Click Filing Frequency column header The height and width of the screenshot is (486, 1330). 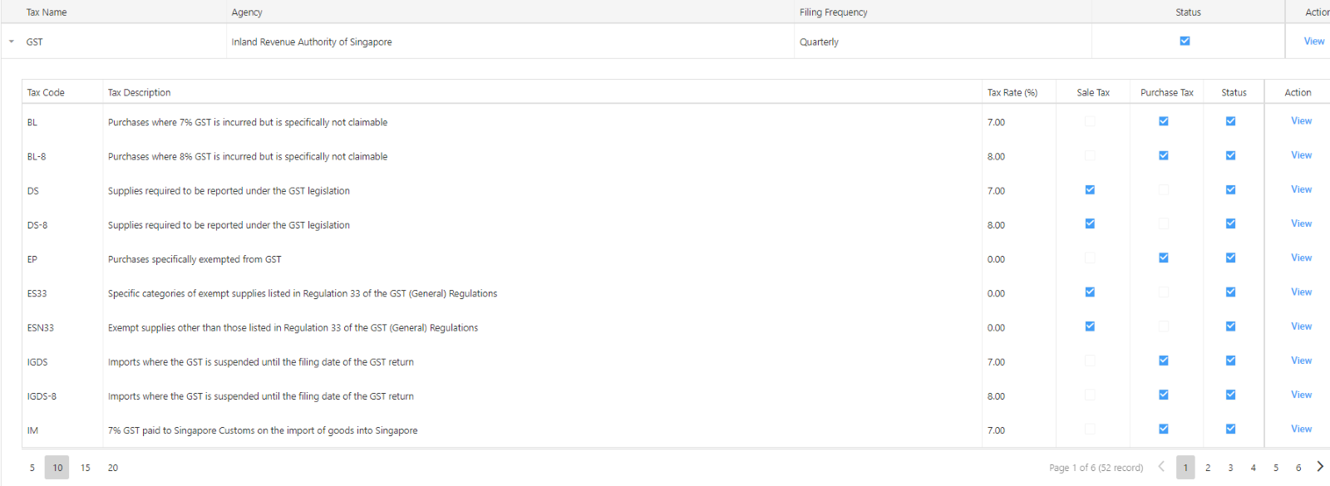pyautogui.click(x=833, y=12)
